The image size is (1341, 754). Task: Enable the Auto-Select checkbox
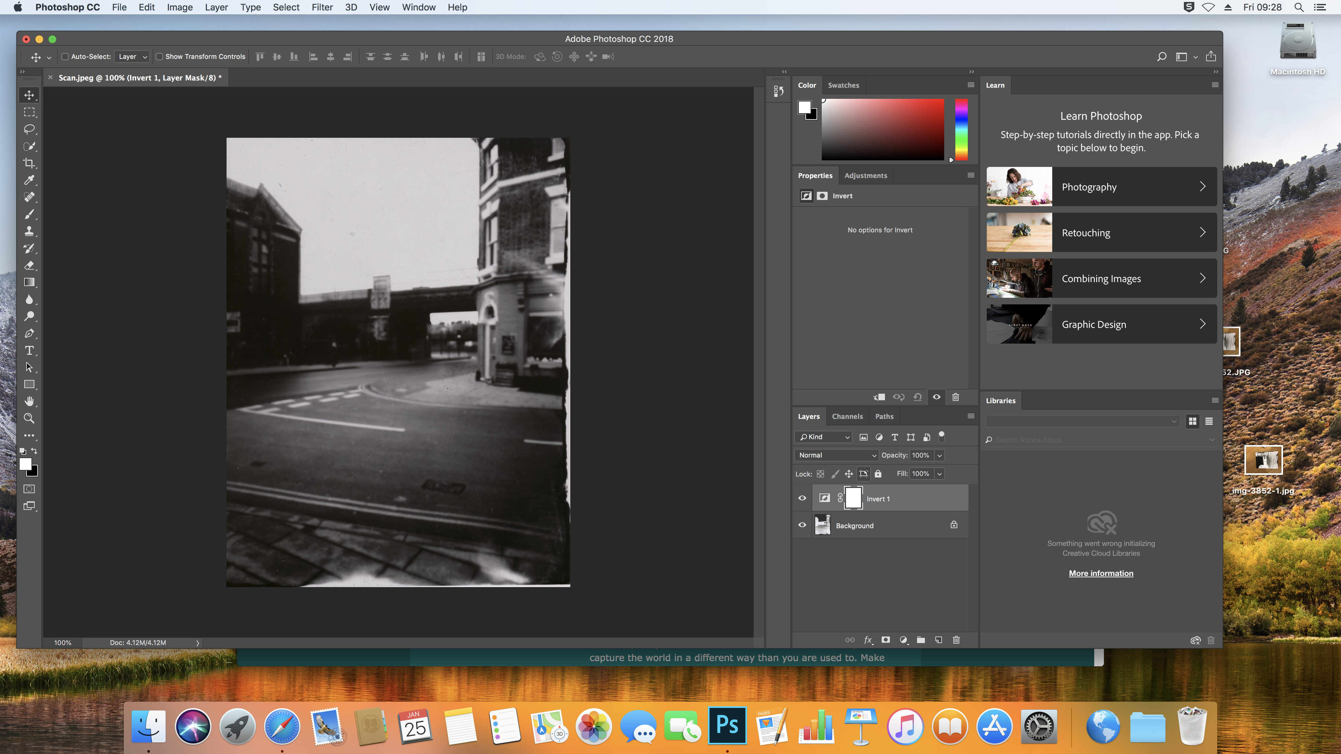[65, 57]
